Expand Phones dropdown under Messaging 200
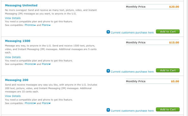 (30, 103)
